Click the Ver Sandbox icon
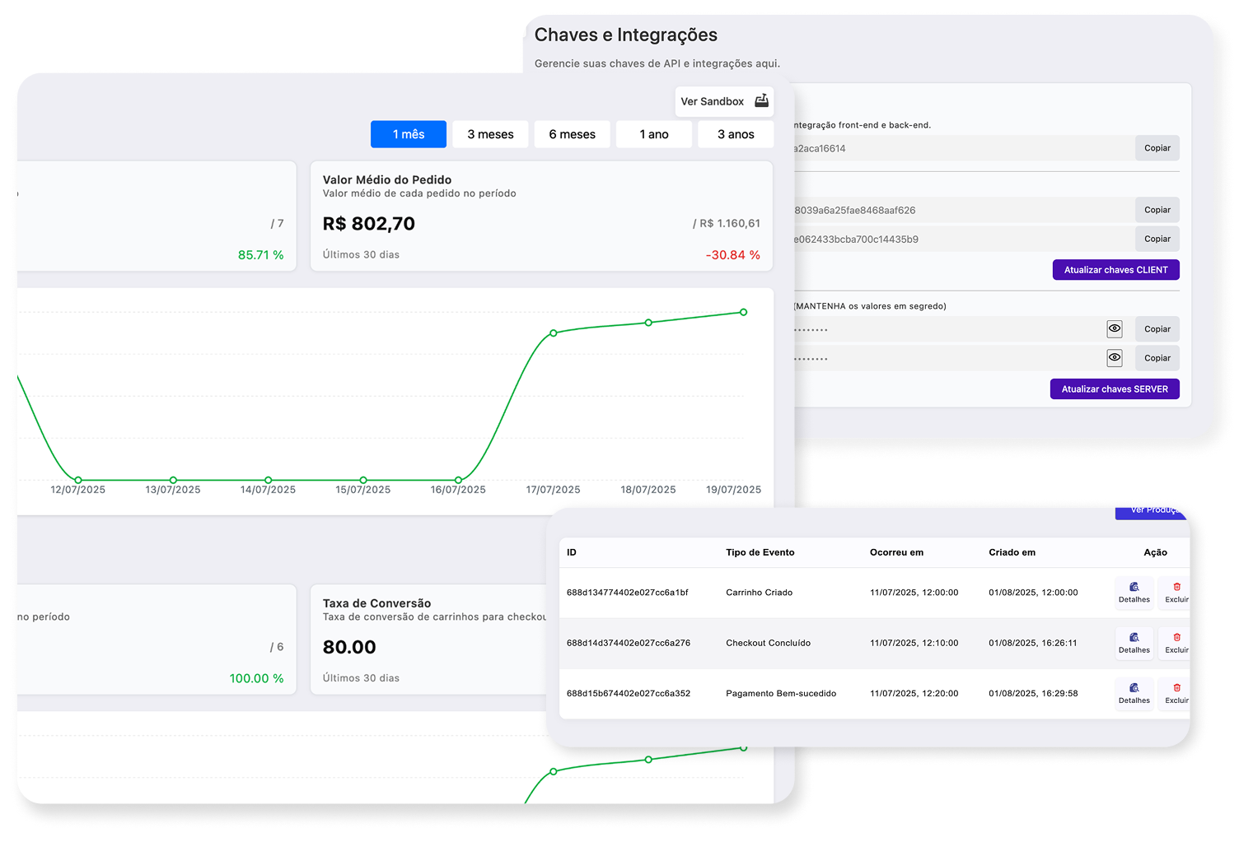 (761, 100)
